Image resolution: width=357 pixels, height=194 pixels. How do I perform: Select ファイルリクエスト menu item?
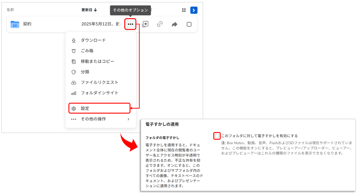click(x=99, y=82)
